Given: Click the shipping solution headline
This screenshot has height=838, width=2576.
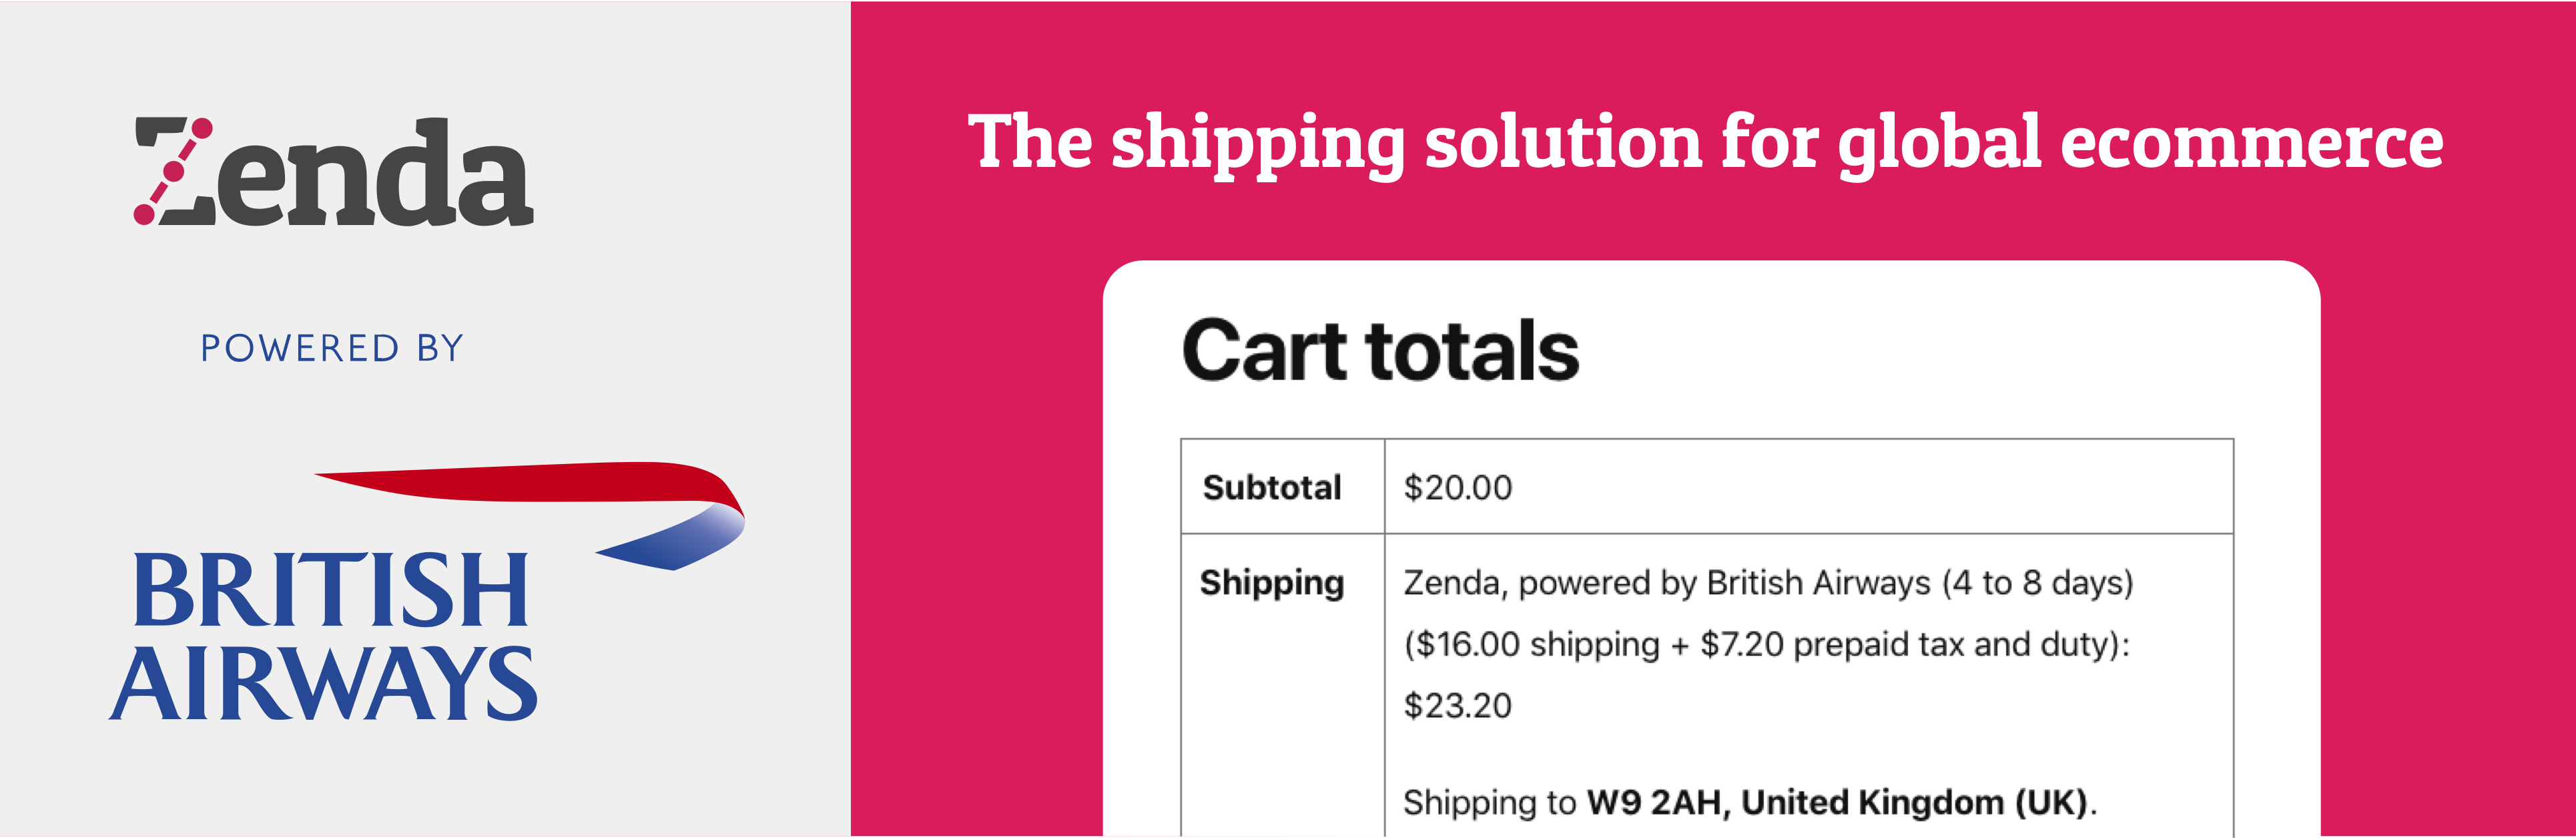Looking at the screenshot, I should coord(1705,143).
